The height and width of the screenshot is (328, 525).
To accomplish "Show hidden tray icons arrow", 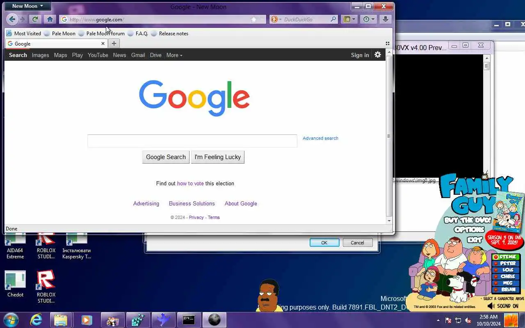I will [438, 320].
